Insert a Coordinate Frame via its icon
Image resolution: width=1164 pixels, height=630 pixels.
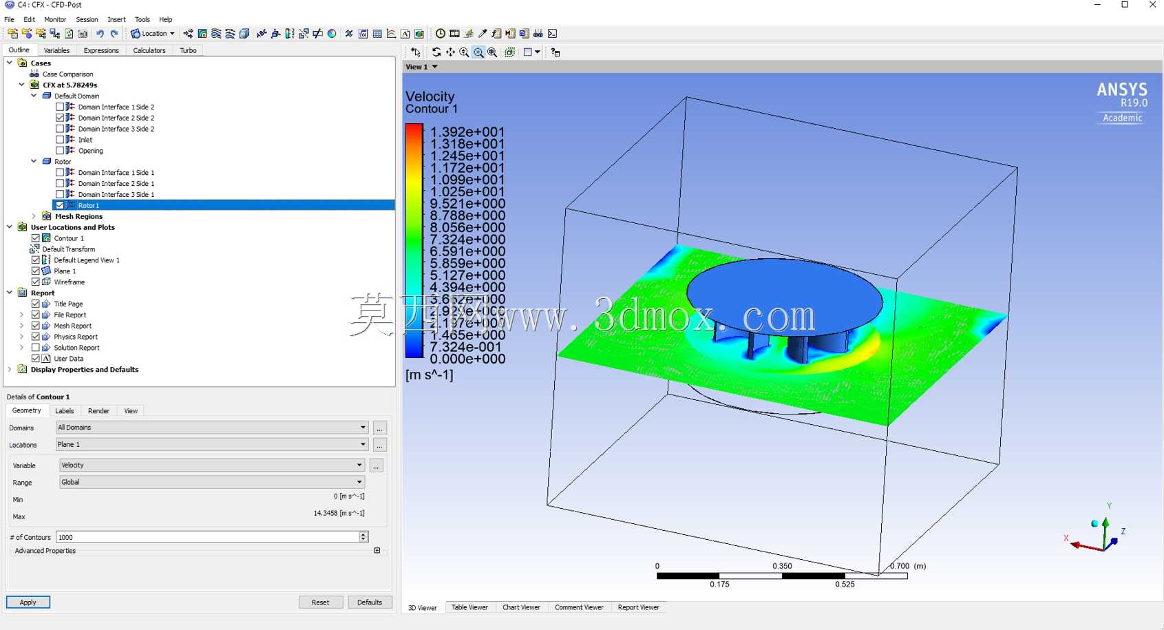tap(275, 33)
